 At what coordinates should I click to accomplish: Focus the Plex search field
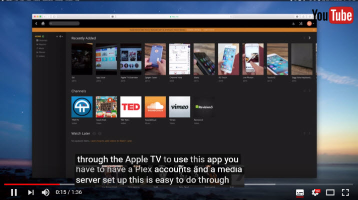coord(65,23)
